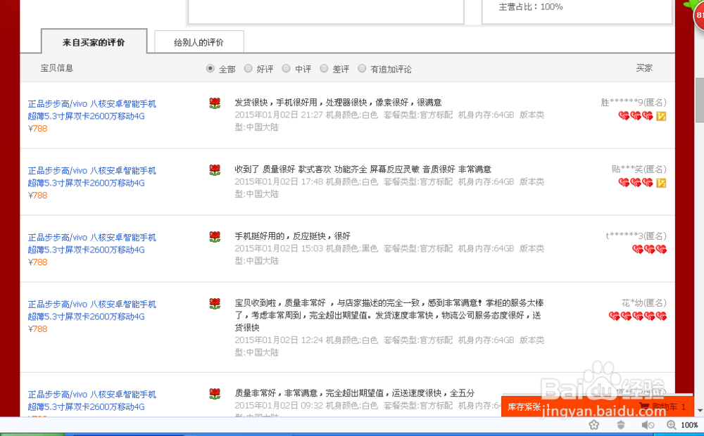Click the rose icon beside the 花*幼 review

point(215,304)
